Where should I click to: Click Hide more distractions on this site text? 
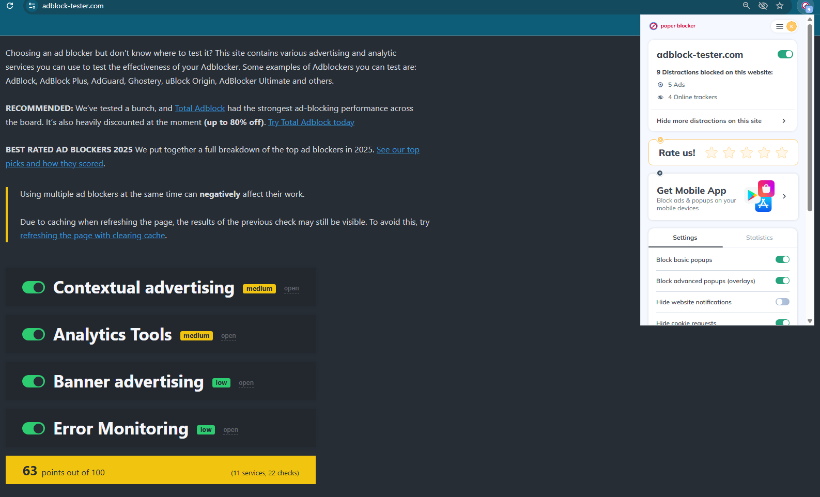pos(709,121)
